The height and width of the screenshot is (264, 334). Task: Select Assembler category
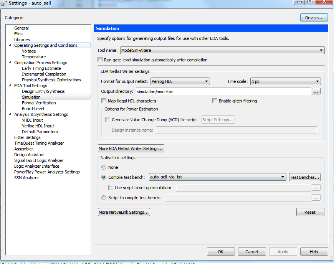[x=24, y=148]
